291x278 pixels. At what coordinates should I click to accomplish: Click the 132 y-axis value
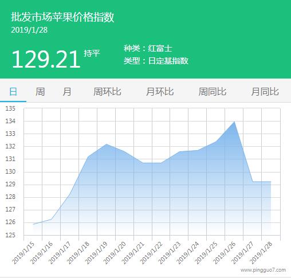tap(10, 146)
